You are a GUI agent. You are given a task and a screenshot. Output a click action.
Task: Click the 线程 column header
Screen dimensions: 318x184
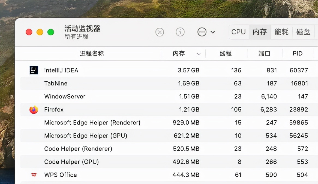(226, 53)
